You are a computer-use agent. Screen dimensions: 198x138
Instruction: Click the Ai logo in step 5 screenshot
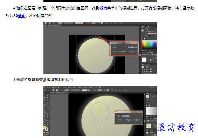(x=44, y=87)
